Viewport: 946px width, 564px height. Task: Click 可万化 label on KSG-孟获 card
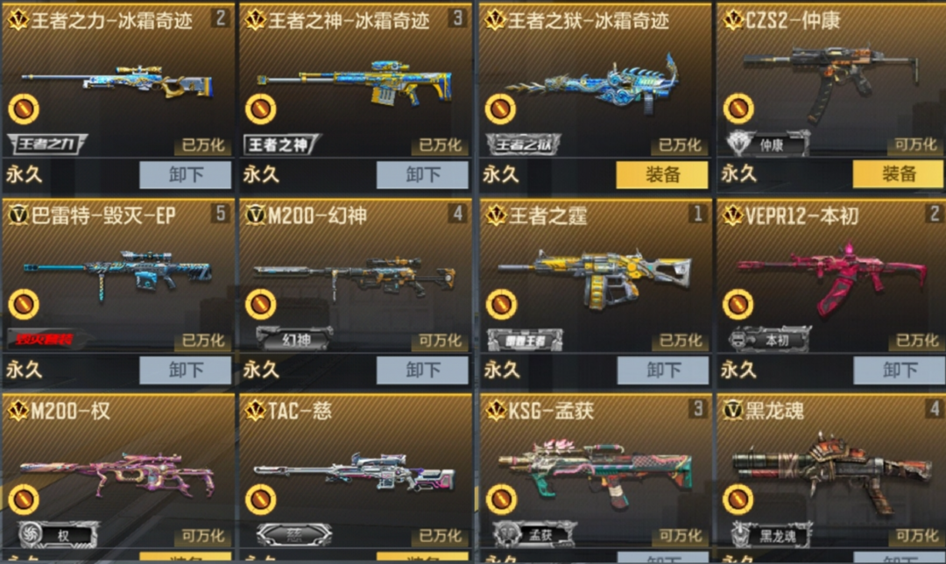click(680, 536)
